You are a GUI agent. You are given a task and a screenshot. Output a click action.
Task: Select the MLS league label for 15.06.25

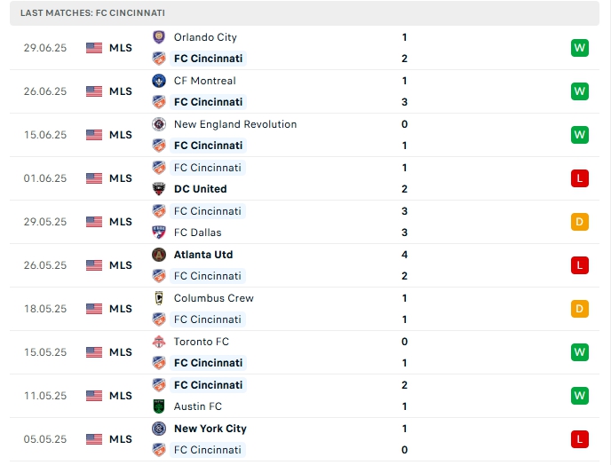click(x=121, y=135)
